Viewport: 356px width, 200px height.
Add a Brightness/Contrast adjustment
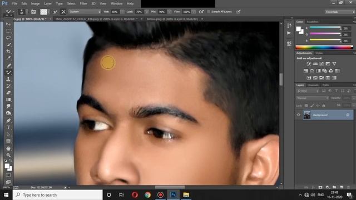[x=309, y=64]
